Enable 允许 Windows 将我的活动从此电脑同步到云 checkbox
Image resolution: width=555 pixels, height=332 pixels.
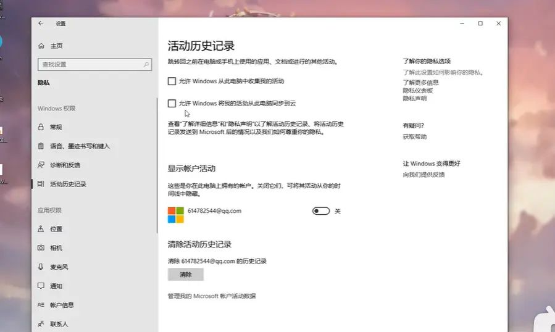[x=172, y=103]
